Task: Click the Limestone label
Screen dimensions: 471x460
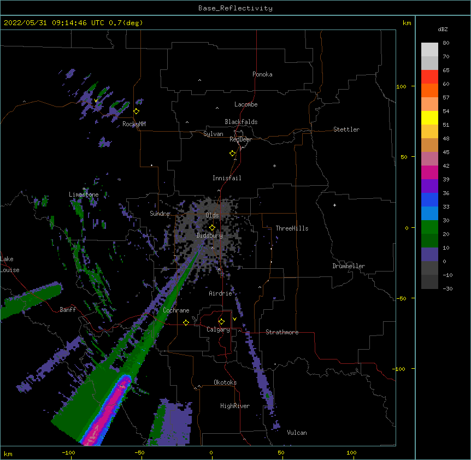Action: click(x=84, y=194)
